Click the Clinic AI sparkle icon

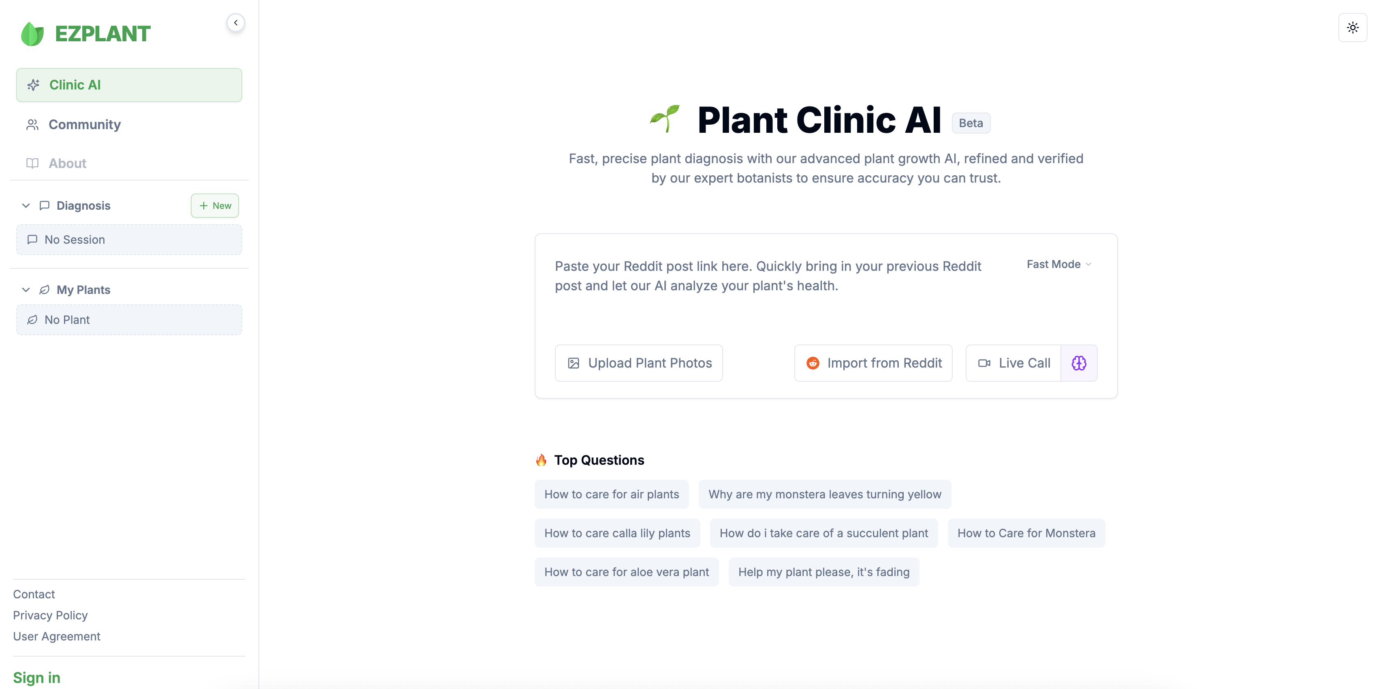(x=34, y=85)
